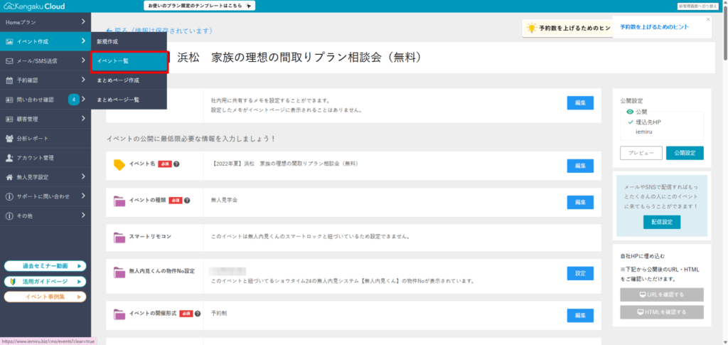Click 設定 button for 無人内見くんの物件No設定
The height and width of the screenshot is (345, 728).
[580, 273]
